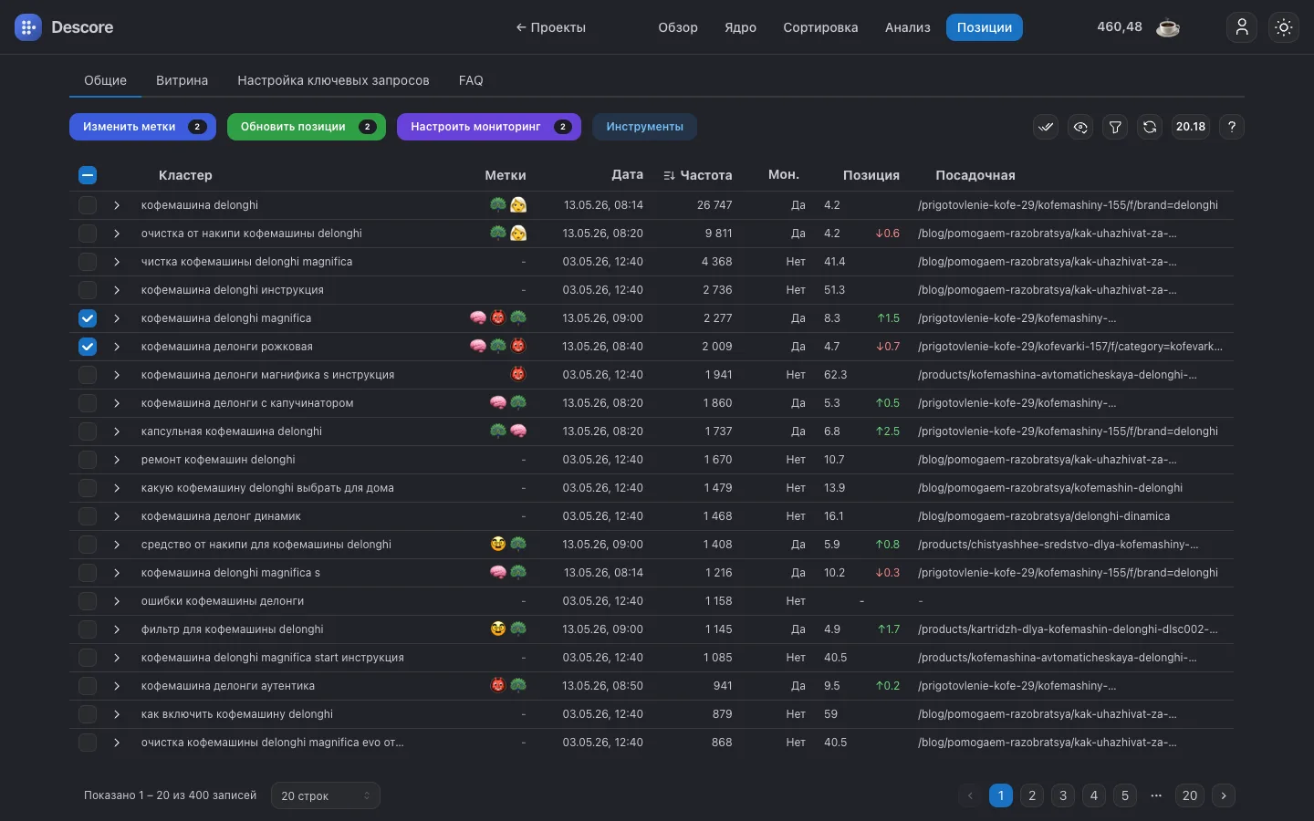The height and width of the screenshot is (821, 1314).
Task: Click nerd-face label in 'фильтр для кофемашины delonghi' row
Action: (x=498, y=629)
